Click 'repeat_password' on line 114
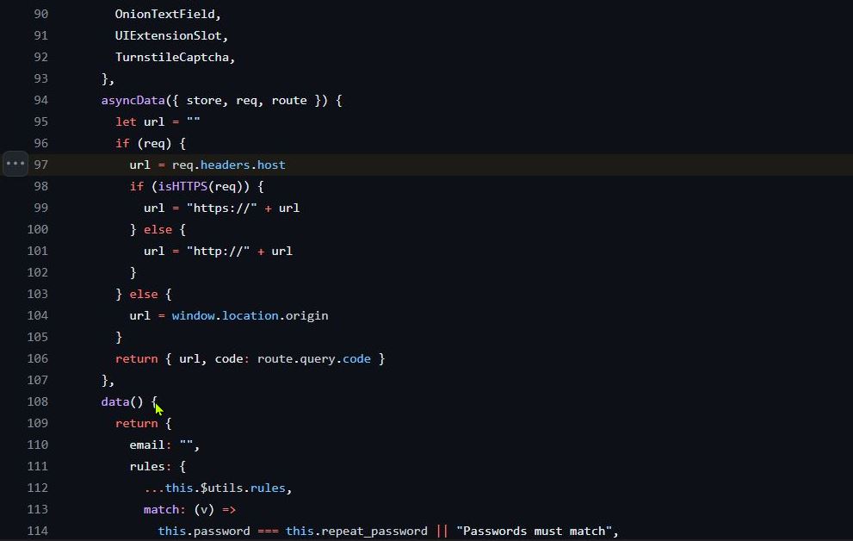853x541 pixels. (374, 532)
